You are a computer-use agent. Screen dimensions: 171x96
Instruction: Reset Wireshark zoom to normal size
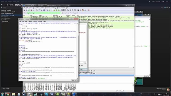coord(72,10)
